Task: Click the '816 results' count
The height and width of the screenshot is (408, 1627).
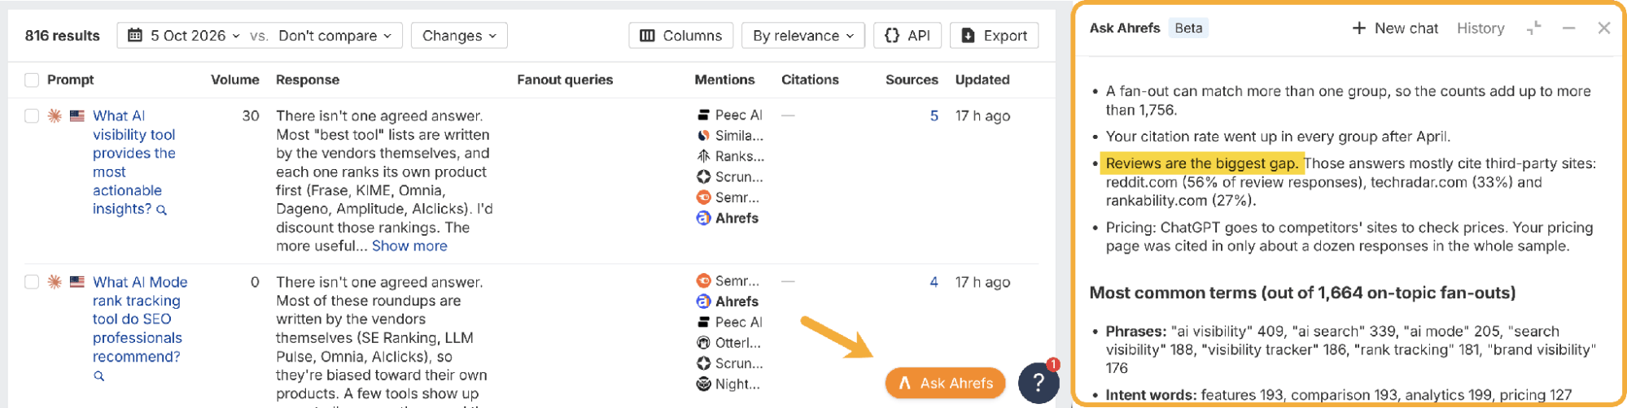Action: point(63,36)
